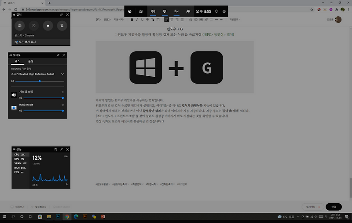Image resolution: width=352 pixels, height=223 pixels.
Task: Click the black 완료 publish button
Action: [334, 207]
